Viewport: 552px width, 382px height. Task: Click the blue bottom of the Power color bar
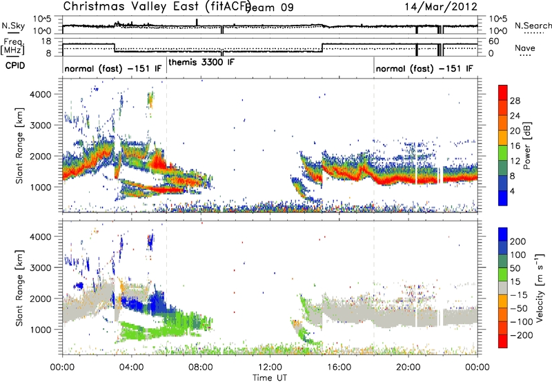[503, 198]
